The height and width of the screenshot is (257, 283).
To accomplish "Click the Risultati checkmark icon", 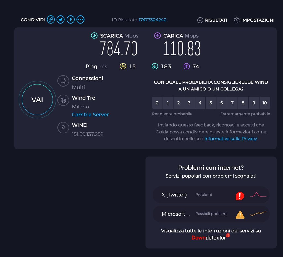I will [x=200, y=20].
